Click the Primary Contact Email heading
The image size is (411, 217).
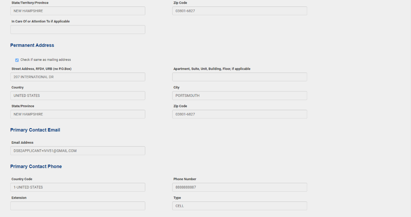[35, 130]
